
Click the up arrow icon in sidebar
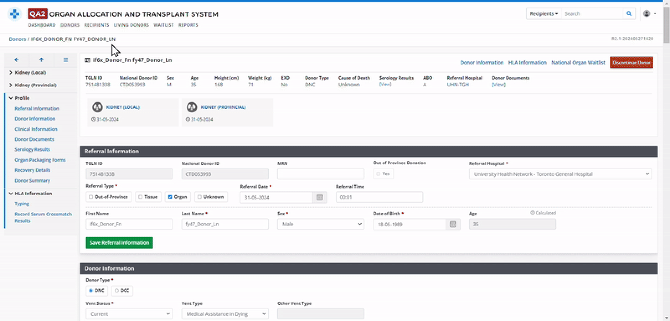pyautogui.click(x=41, y=60)
